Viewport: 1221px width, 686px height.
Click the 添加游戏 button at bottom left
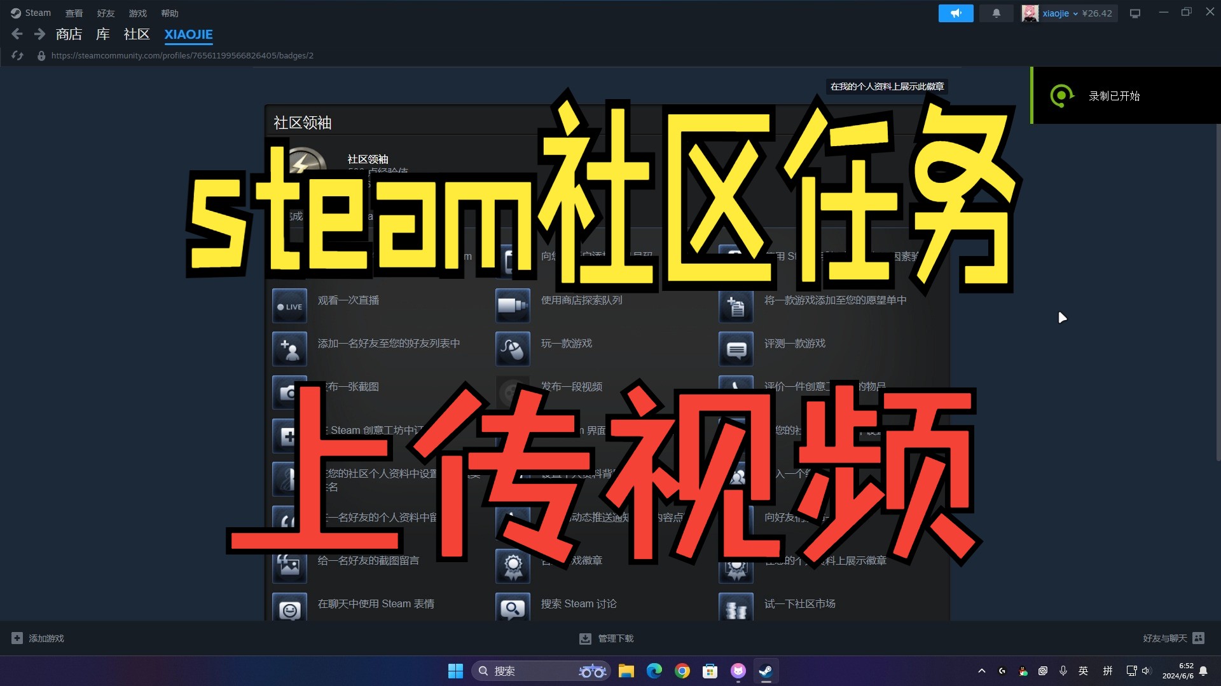point(38,638)
